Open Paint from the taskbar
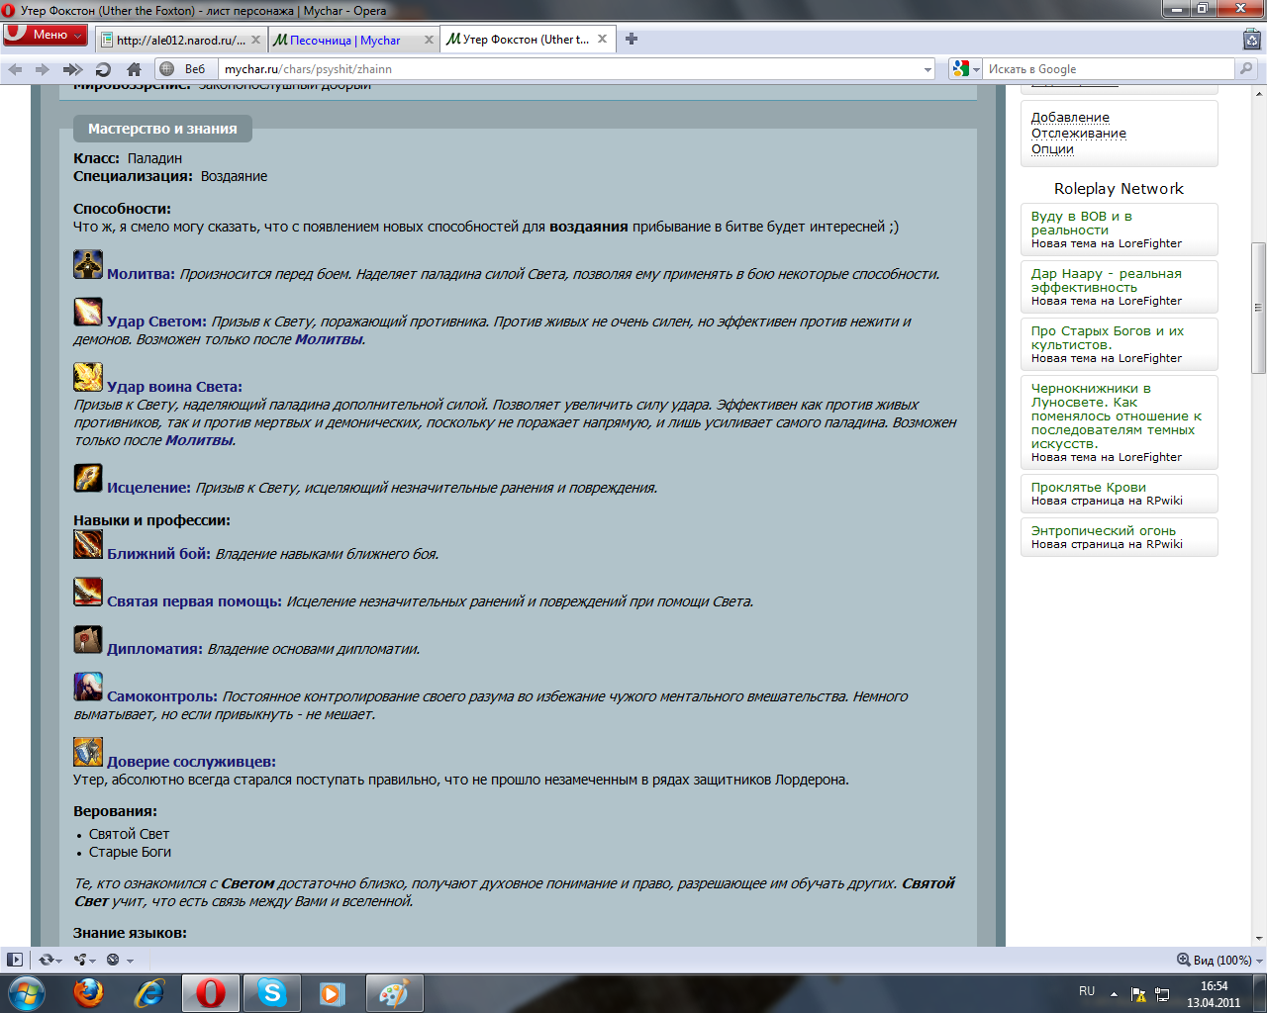Viewport: 1267px width, 1013px height. click(x=394, y=992)
